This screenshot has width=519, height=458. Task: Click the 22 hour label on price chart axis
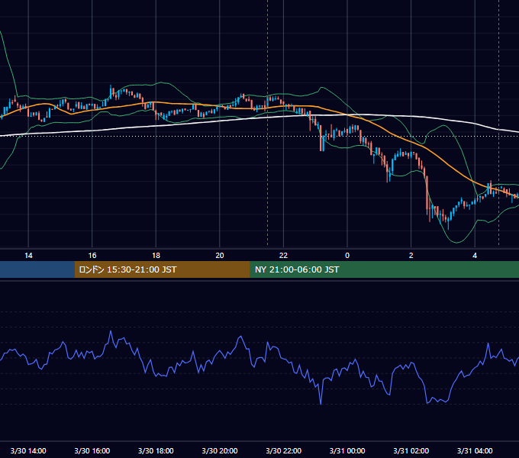[283, 256]
